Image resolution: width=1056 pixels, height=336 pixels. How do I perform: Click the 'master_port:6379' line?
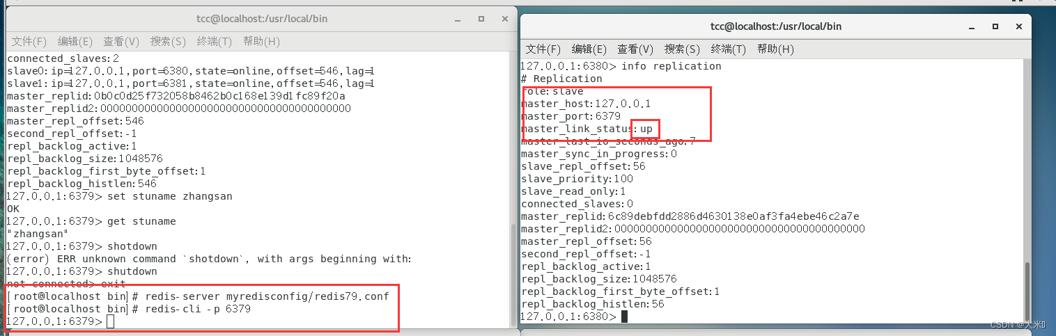point(570,116)
